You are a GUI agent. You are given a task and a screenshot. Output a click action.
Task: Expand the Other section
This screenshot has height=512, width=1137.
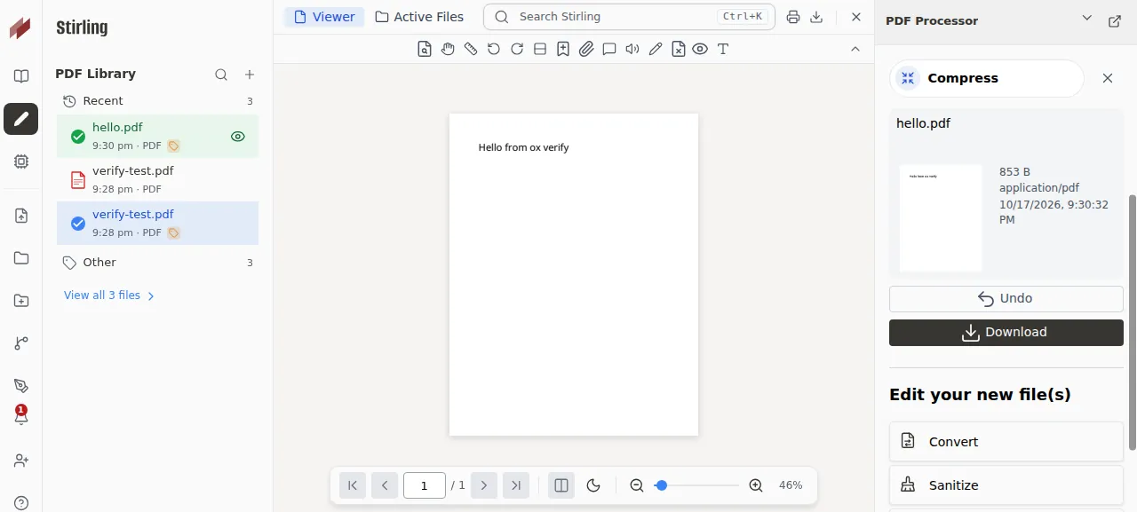point(157,263)
